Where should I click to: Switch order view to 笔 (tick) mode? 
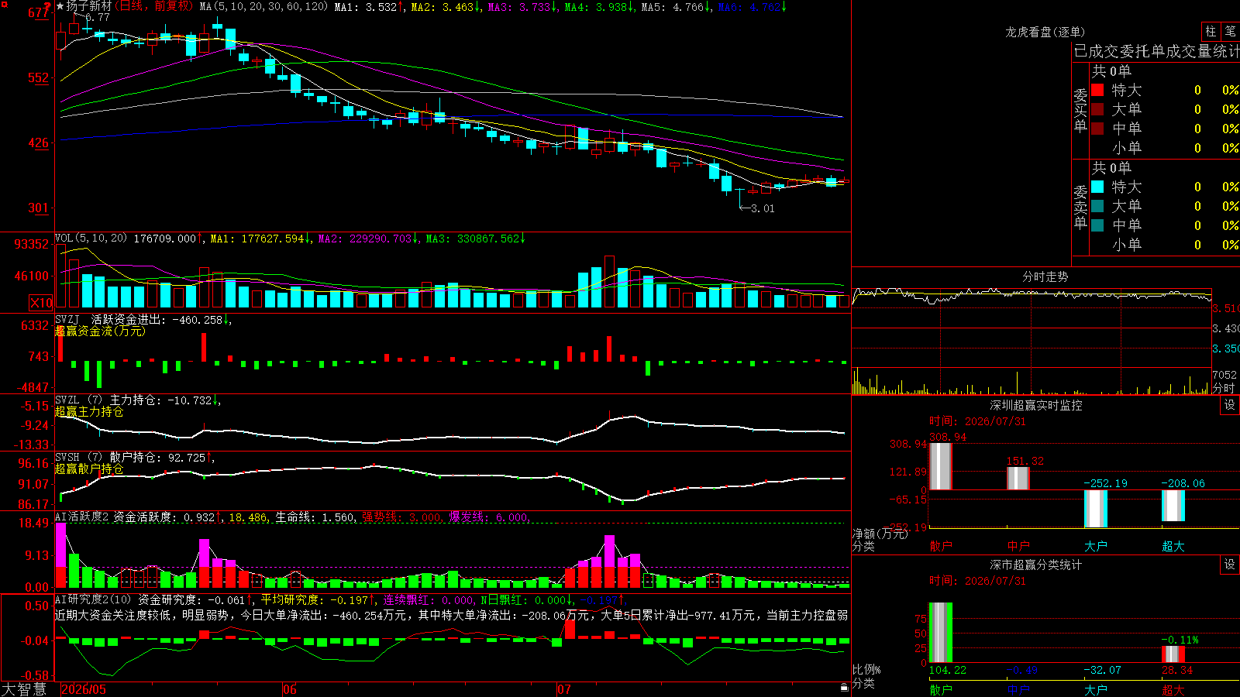[x=1230, y=31]
